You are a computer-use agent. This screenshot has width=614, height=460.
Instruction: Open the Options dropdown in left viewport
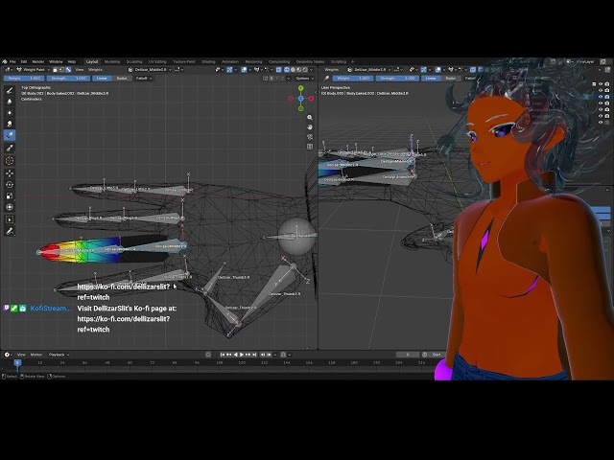[305, 79]
